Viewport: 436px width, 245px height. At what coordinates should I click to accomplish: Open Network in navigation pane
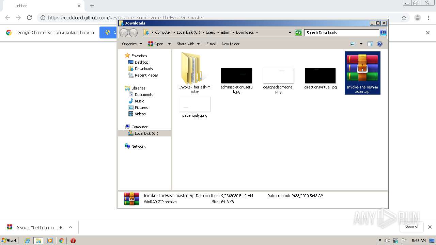coord(138,146)
